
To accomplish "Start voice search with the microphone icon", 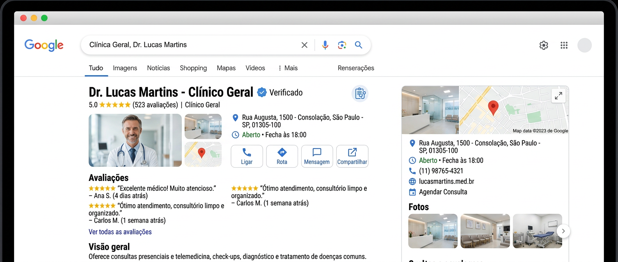I will pyautogui.click(x=325, y=45).
